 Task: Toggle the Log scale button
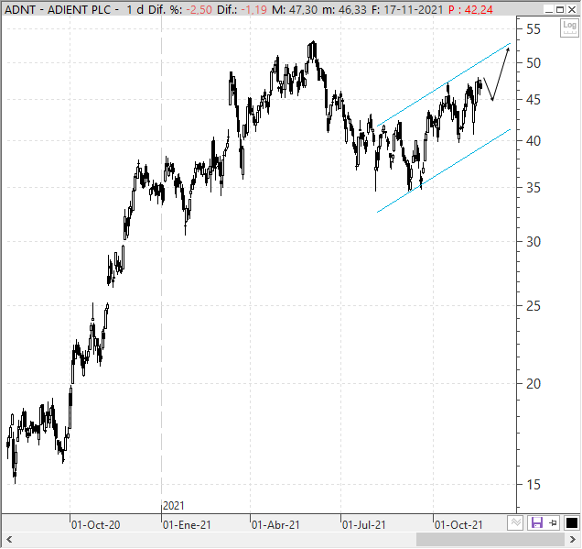tap(569, 27)
